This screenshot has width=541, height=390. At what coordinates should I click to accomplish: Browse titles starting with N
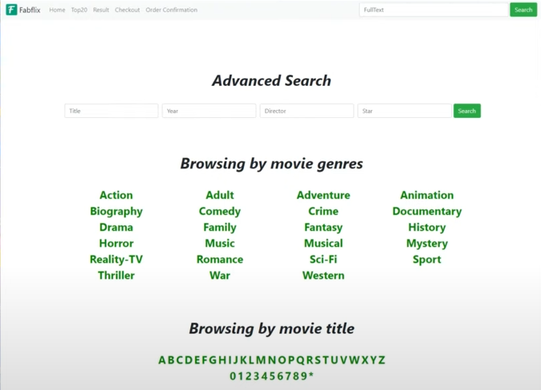[x=273, y=360]
